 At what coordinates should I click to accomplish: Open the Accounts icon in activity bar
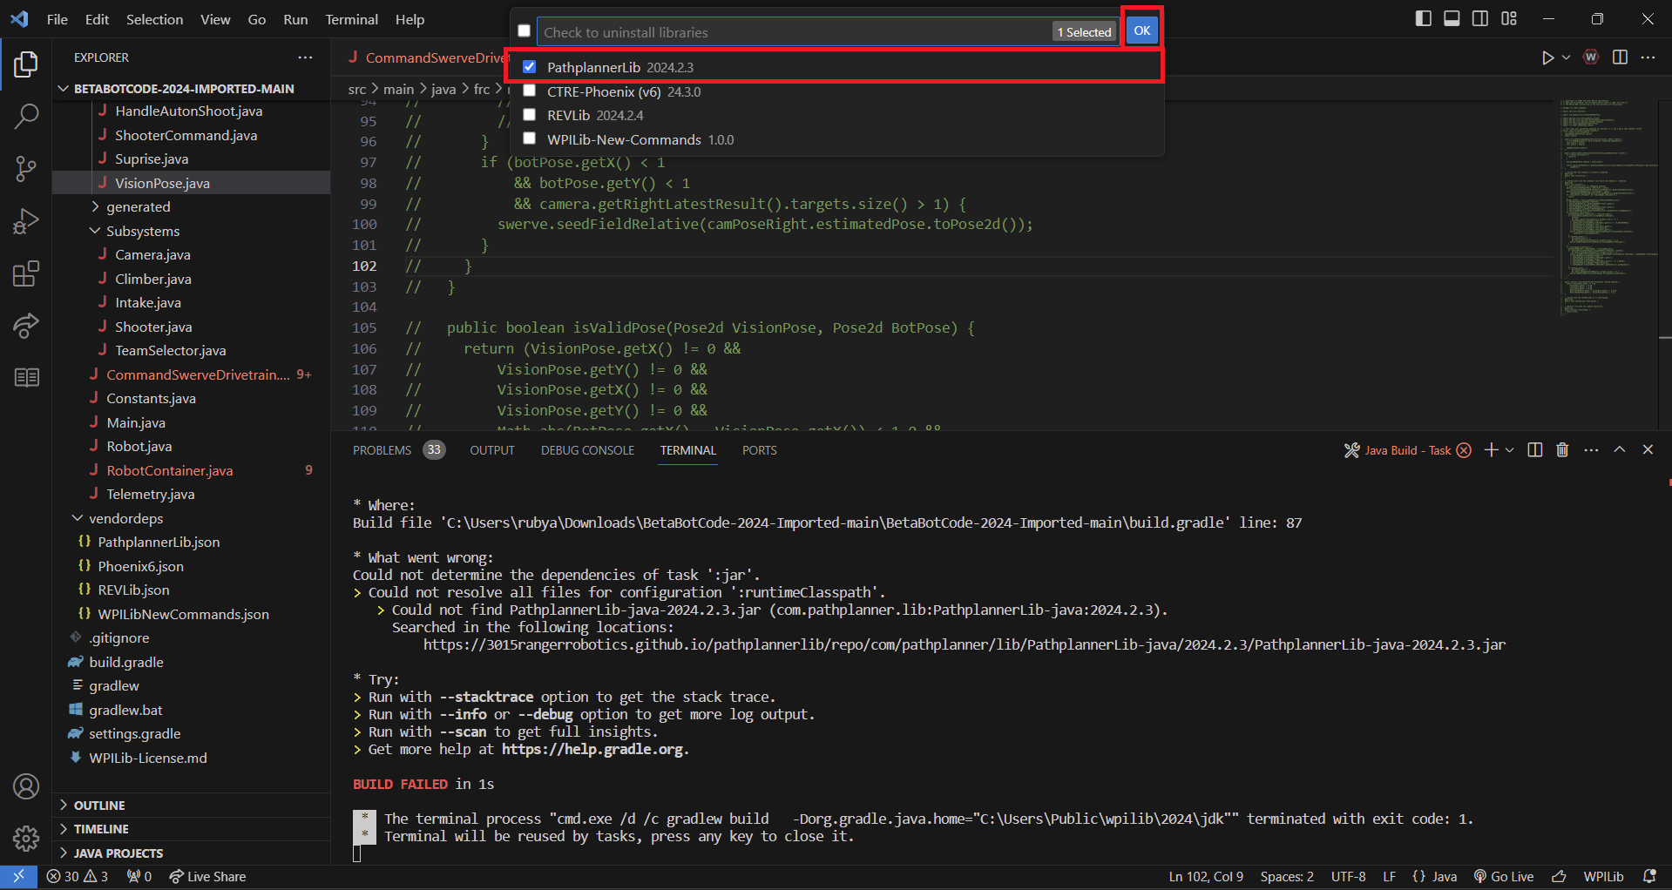[26, 786]
